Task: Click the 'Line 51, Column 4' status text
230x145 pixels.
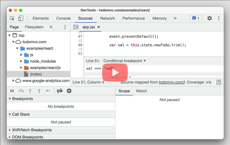Action: click(x=88, y=82)
